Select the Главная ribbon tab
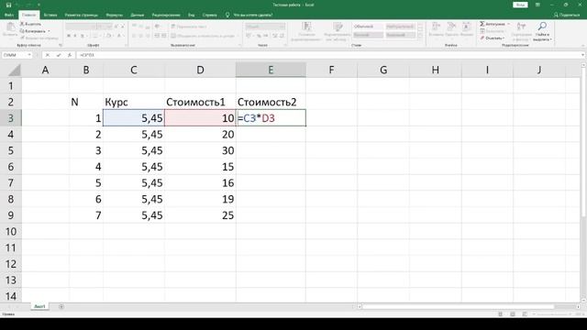This screenshot has height=330, width=587. point(28,15)
